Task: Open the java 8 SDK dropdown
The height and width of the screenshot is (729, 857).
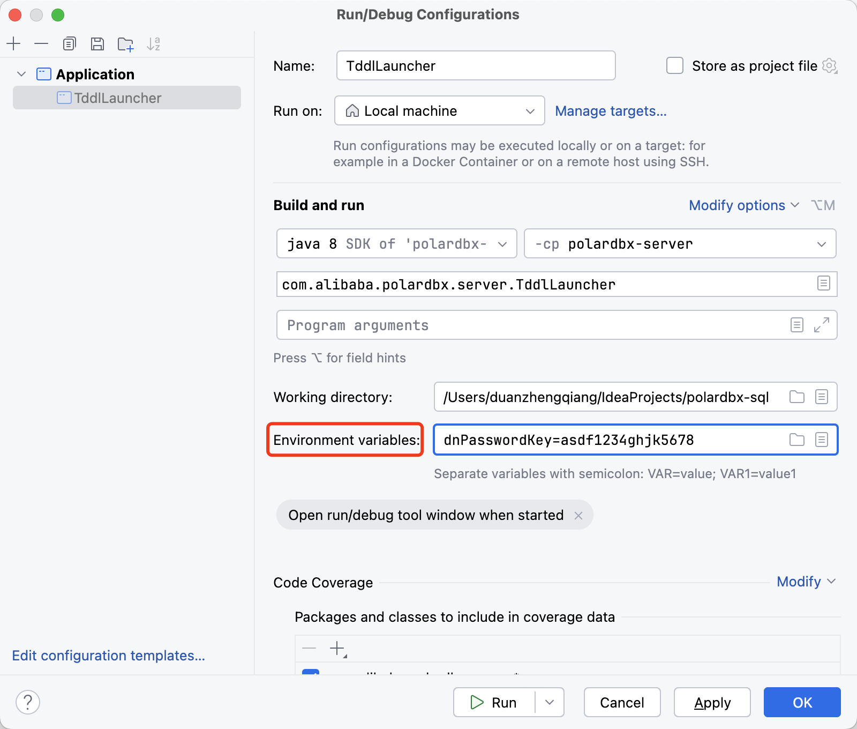Action: (x=396, y=244)
